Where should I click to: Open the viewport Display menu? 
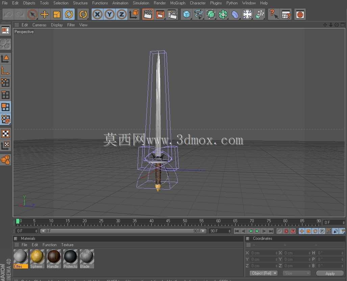point(57,25)
